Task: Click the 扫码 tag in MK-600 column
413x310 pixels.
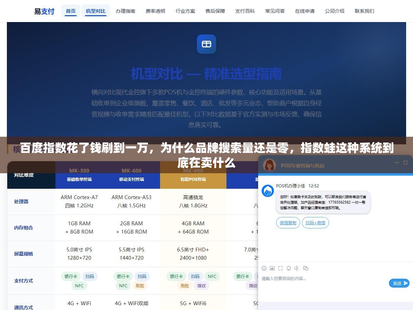Action: (142, 276)
